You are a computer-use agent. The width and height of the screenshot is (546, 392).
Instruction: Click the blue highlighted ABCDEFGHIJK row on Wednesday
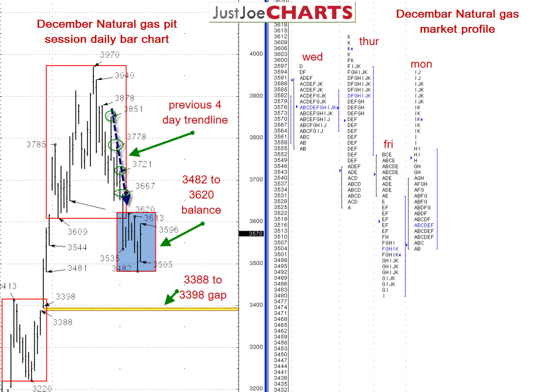tap(318, 107)
